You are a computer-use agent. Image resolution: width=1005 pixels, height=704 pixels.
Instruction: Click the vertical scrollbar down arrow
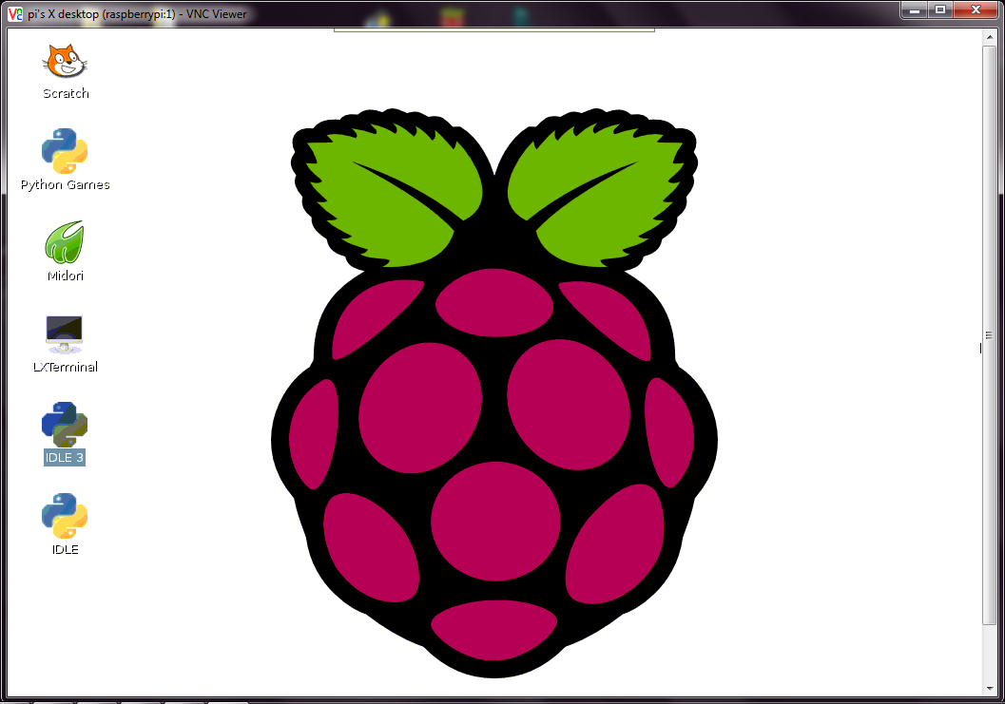coord(990,689)
